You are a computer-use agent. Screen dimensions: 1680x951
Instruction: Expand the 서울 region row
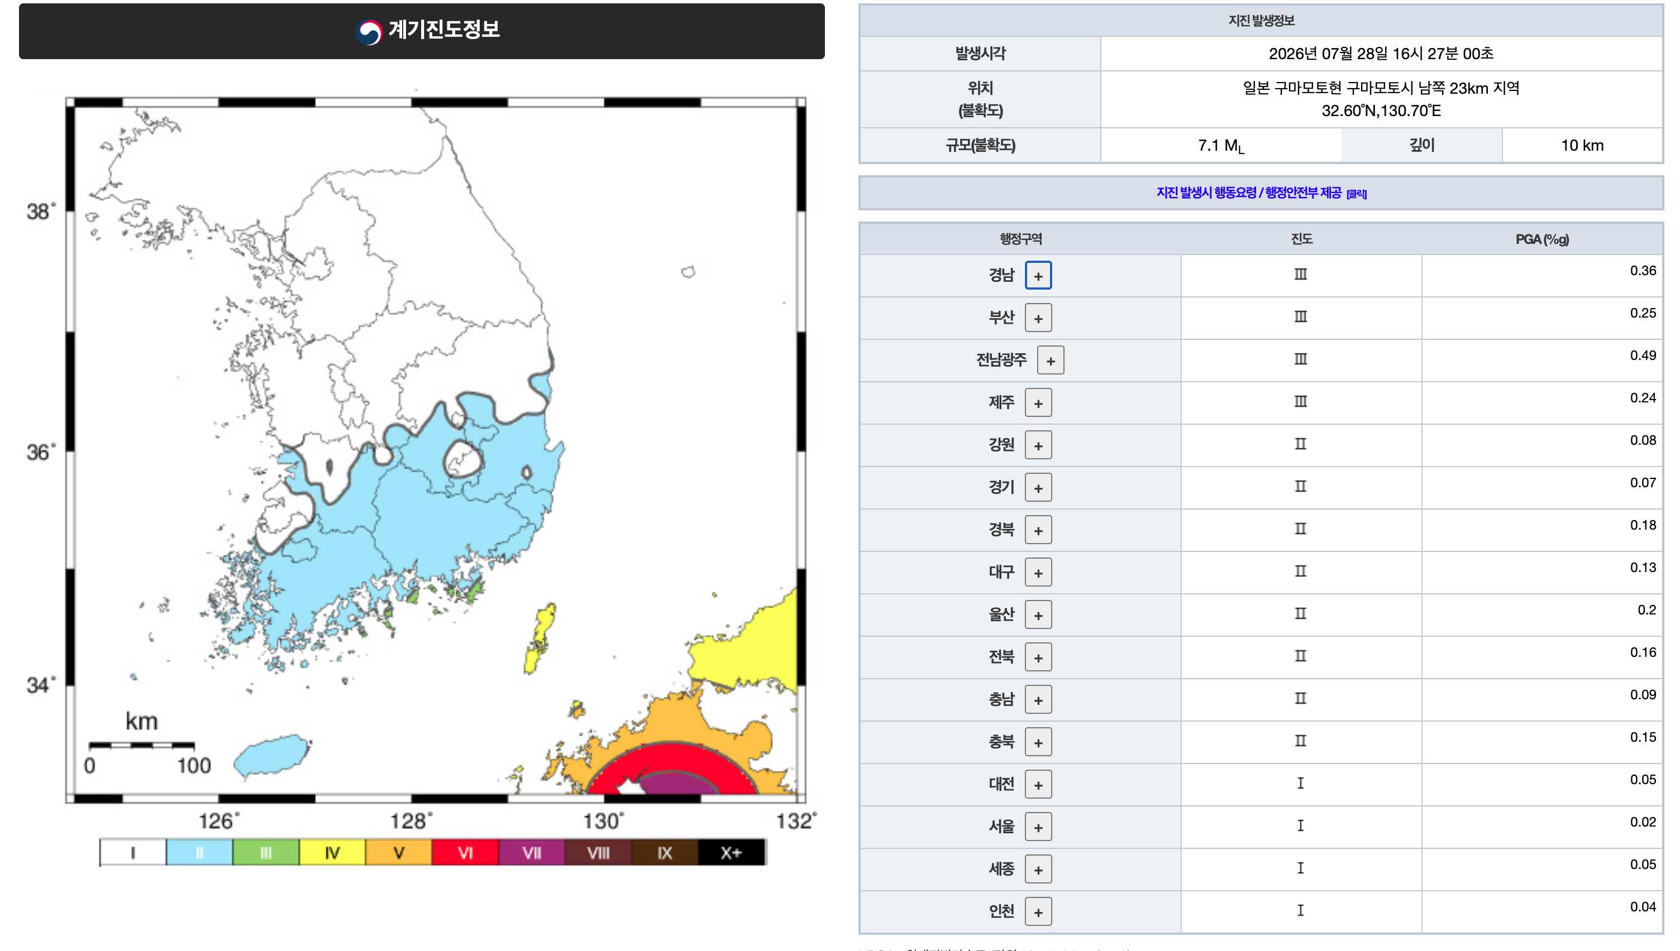(1038, 828)
